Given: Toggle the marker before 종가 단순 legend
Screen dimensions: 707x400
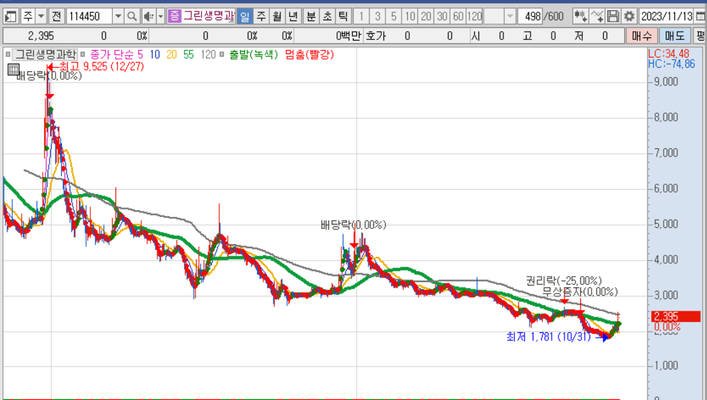Looking at the screenshot, I should tap(83, 54).
